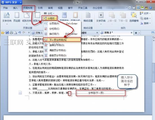
Task: Switch to the 文档 1 document tab
Action: pos(37,33)
